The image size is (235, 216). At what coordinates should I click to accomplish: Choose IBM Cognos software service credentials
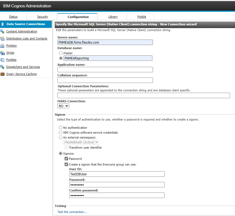coord(60,132)
